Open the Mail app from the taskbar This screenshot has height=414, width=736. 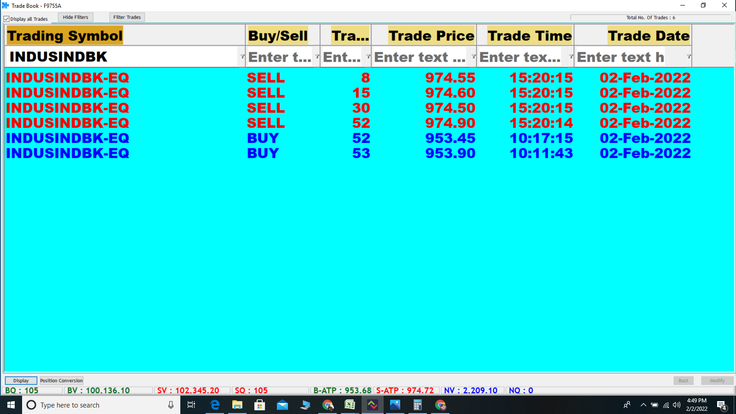[282, 405]
